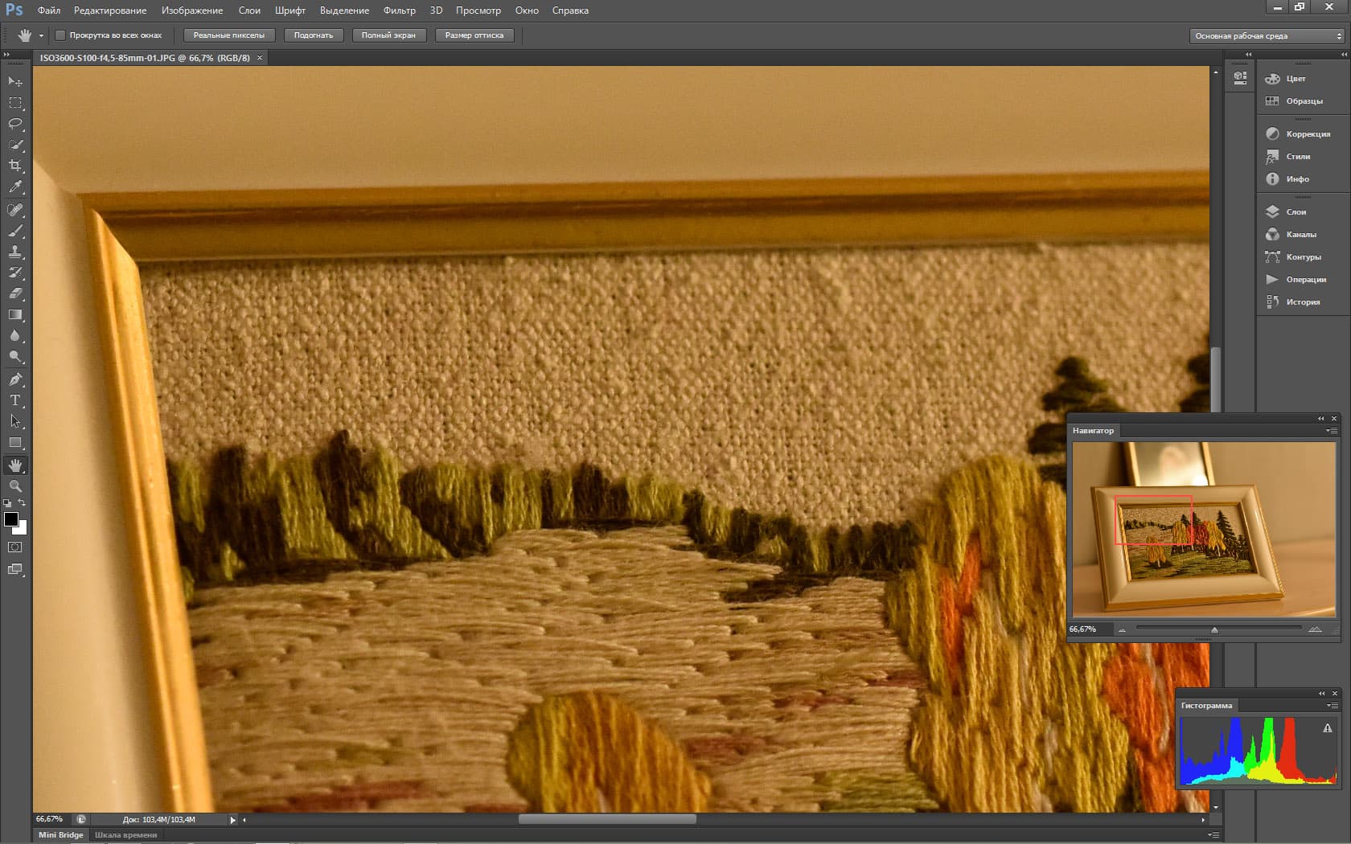This screenshot has width=1351, height=844.
Task: Select the Horizontal Type tool
Action: (x=15, y=400)
